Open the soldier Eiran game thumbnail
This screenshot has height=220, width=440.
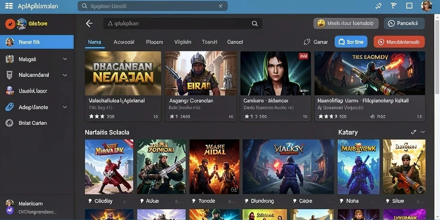click(x=201, y=73)
